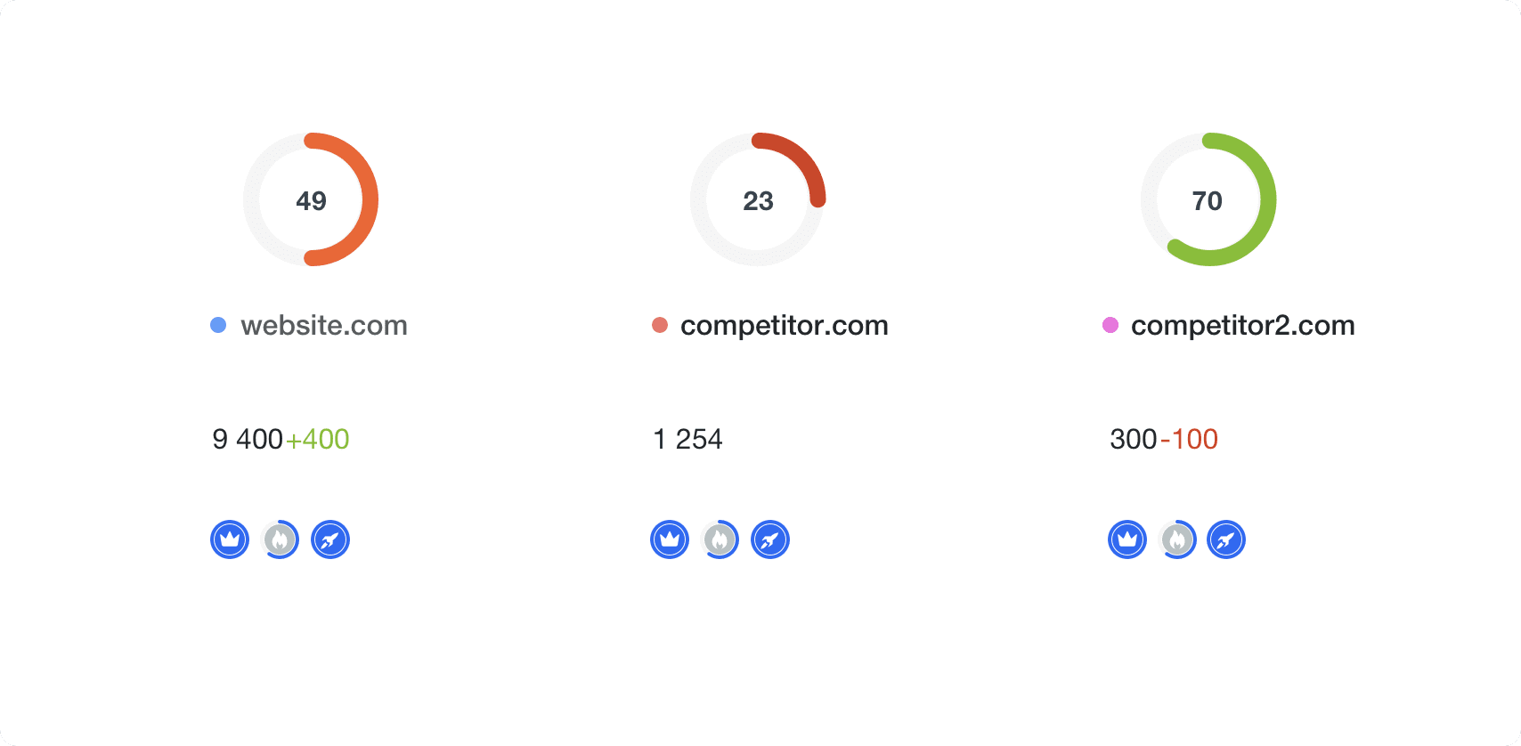This screenshot has height=746, width=1521.
Task: Open the competitor.com domain details
Action: (x=784, y=325)
